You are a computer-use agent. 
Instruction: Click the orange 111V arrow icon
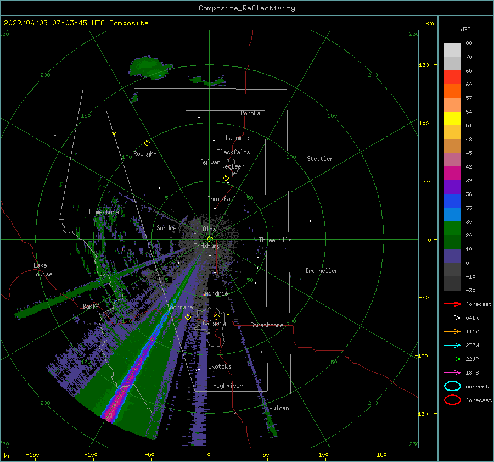452,331
